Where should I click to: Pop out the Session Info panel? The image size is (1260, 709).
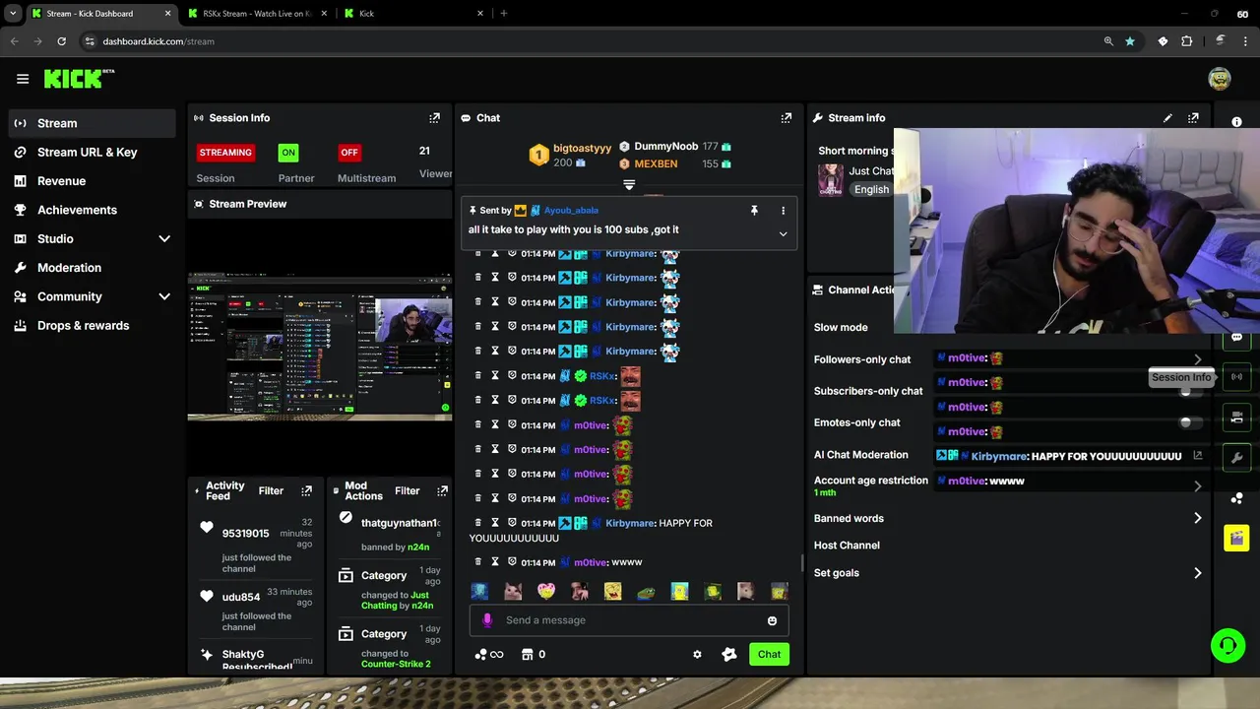click(x=434, y=118)
